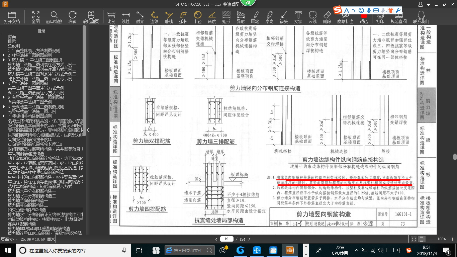
Task: Switch to single continuous page layout
Action: pos(422,239)
